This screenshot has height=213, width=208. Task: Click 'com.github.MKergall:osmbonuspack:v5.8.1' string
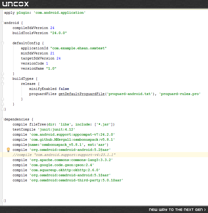[72, 140]
